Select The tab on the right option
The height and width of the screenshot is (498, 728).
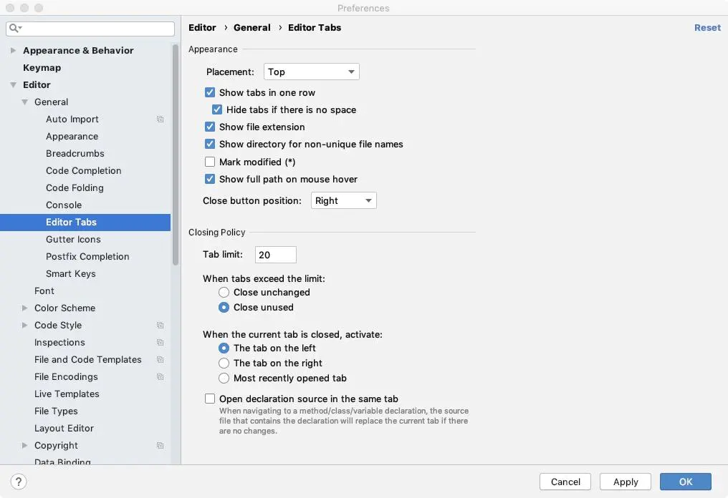(224, 363)
